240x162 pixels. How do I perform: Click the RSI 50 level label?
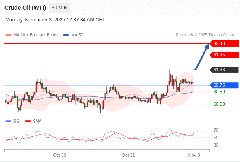(216, 138)
